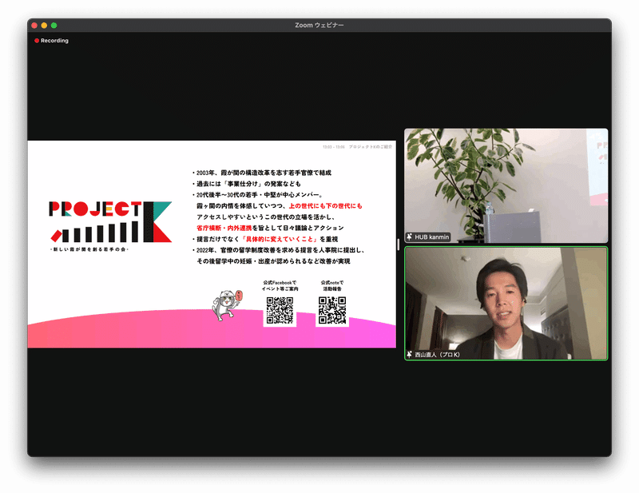Viewport: 639px width, 493px height.
Task: Click the '西山直人（プロK）' name label
Action: point(437,355)
